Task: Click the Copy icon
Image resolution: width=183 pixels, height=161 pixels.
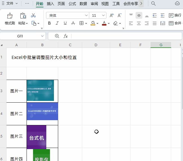Action: pyautogui.click(x=34, y=23)
